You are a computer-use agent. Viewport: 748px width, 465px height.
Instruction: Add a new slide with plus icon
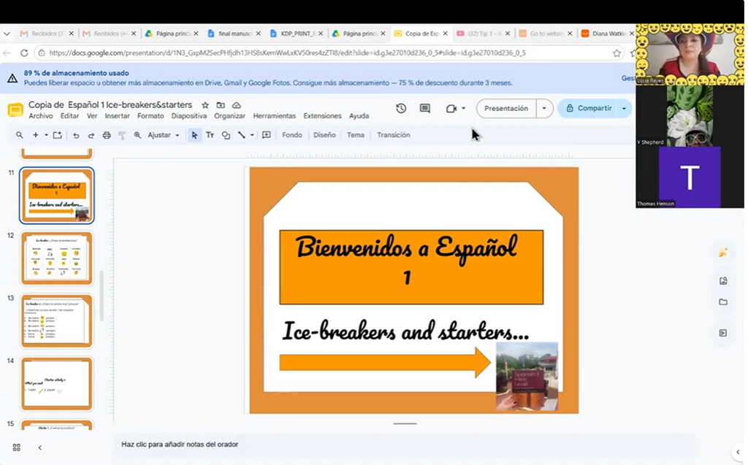pyautogui.click(x=35, y=135)
